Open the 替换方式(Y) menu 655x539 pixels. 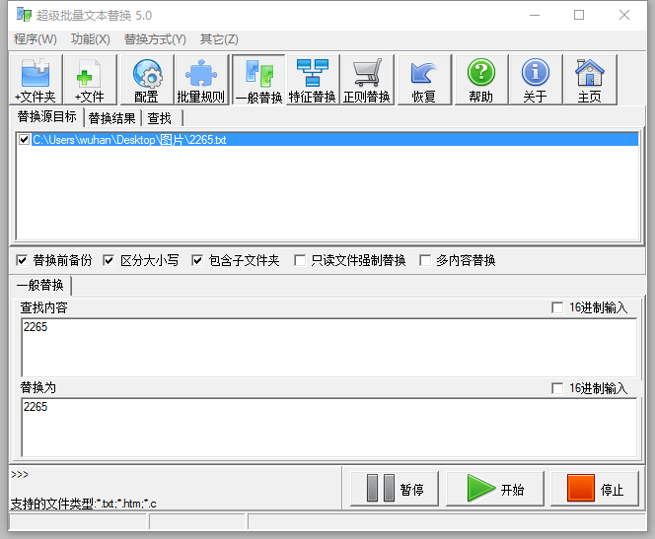(155, 39)
